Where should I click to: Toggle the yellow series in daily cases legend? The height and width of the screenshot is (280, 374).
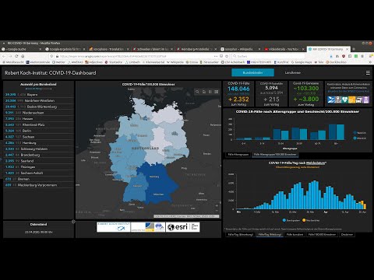click(311, 220)
